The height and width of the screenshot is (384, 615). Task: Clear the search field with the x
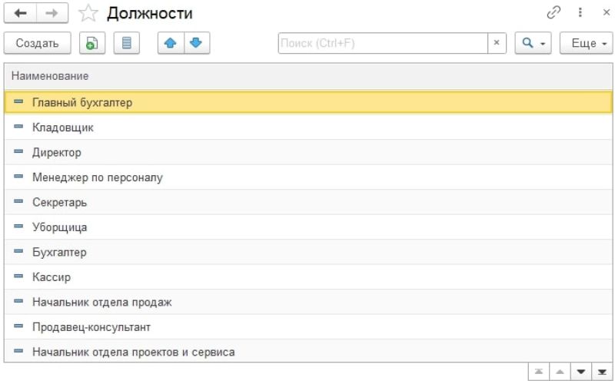tap(497, 43)
